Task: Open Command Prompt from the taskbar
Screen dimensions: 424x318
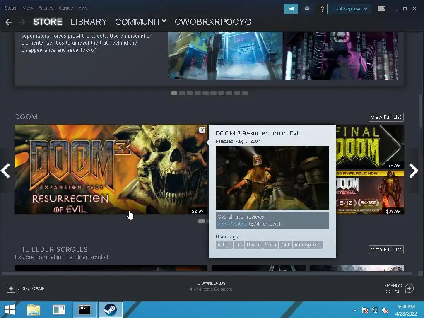Action: (84, 310)
